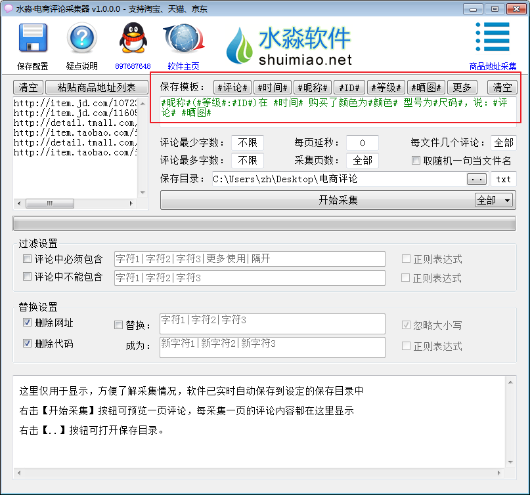530x495 pixels.
Task: Open the 商品地址采集 link
Action: (493, 66)
